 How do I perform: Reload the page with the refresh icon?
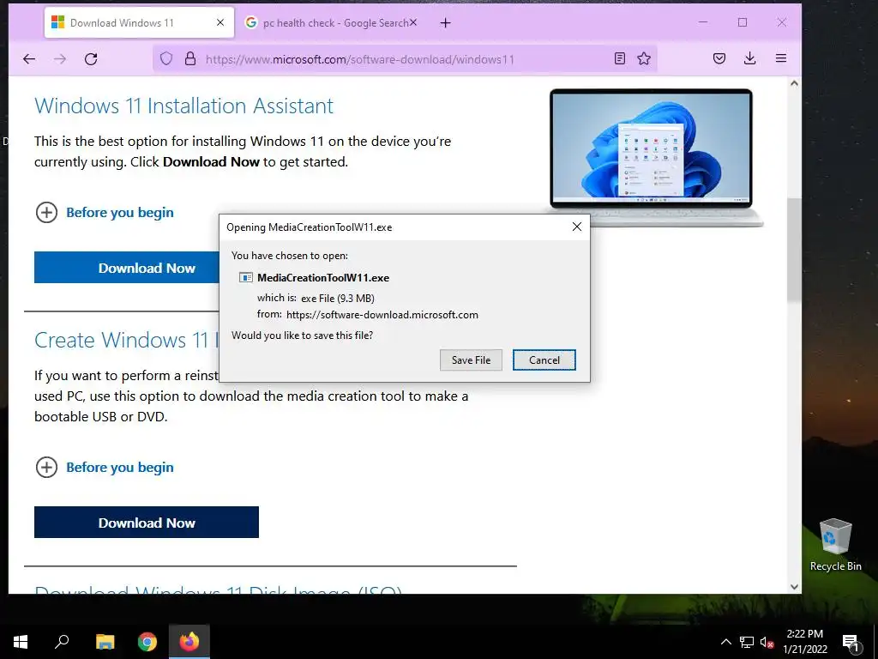[x=91, y=59]
